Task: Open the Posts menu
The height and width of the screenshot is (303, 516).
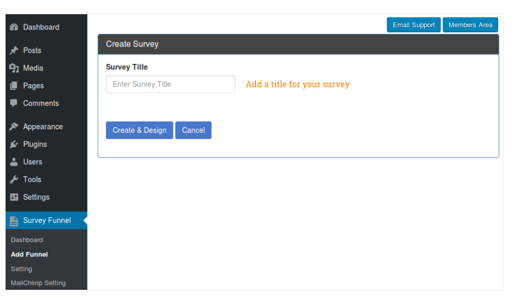Action: coord(47,50)
